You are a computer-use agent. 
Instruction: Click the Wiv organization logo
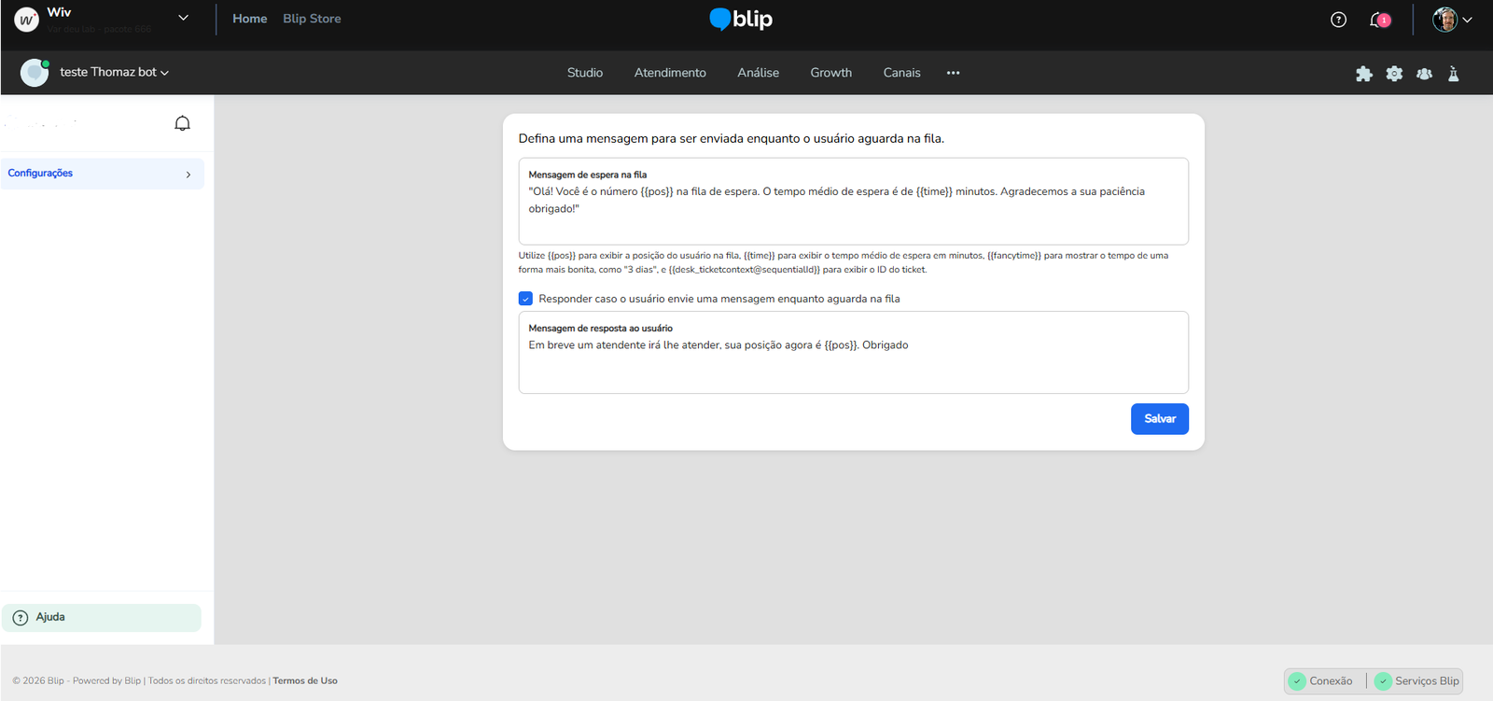point(27,20)
